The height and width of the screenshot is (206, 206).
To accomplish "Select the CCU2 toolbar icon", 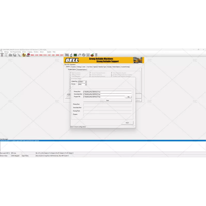I will point(36,55).
